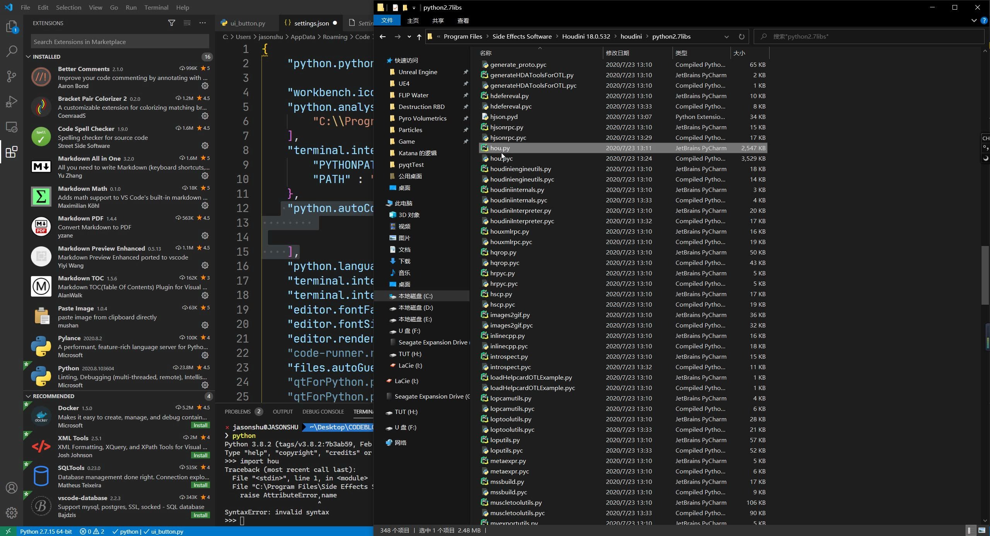Open the 查看 ribbon tab in File Explorer

463,20
